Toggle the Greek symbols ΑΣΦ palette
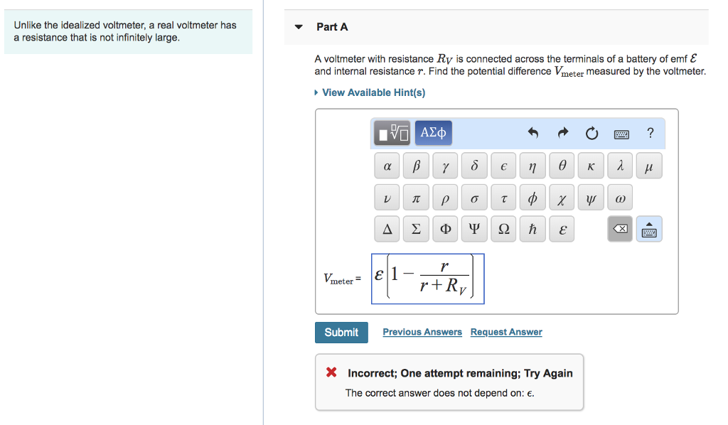This screenshot has height=425, width=728. tap(433, 133)
